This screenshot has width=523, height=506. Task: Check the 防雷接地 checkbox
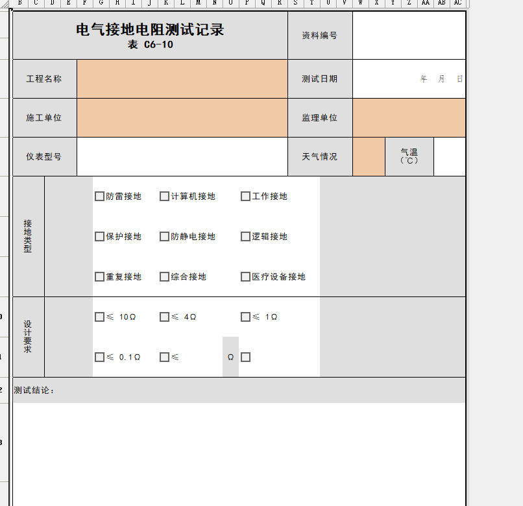[x=99, y=197]
